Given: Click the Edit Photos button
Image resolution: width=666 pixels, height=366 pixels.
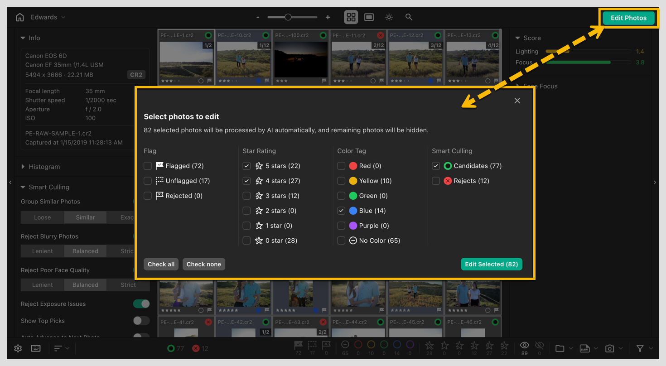Looking at the screenshot, I should tap(628, 18).
